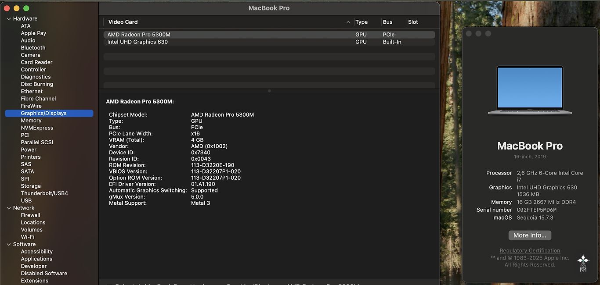Collapse the Network section chevron
The width and height of the screenshot is (600, 285).
9,208
